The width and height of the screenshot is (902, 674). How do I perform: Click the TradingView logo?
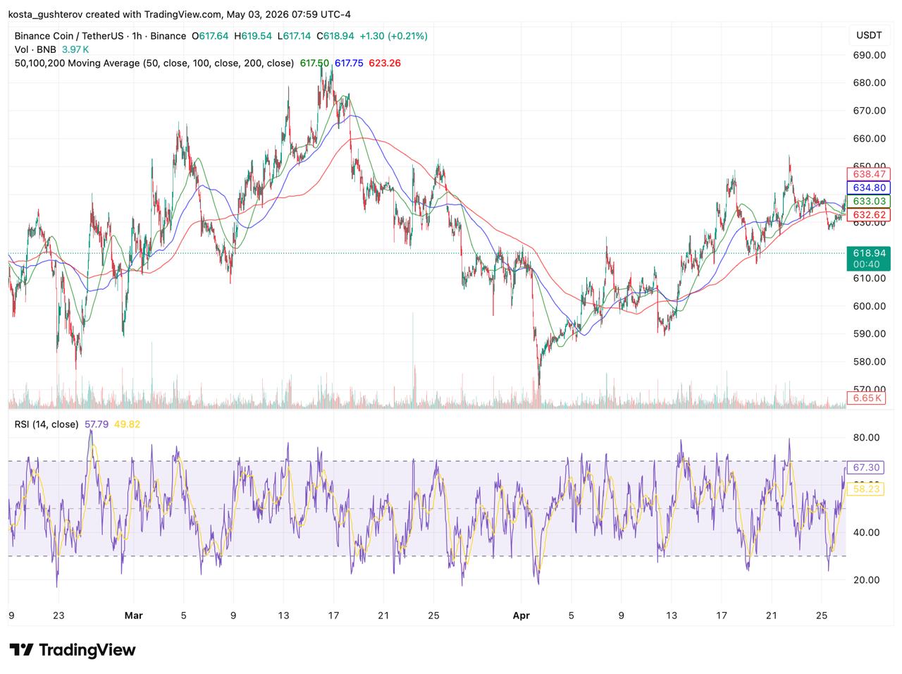[72, 649]
